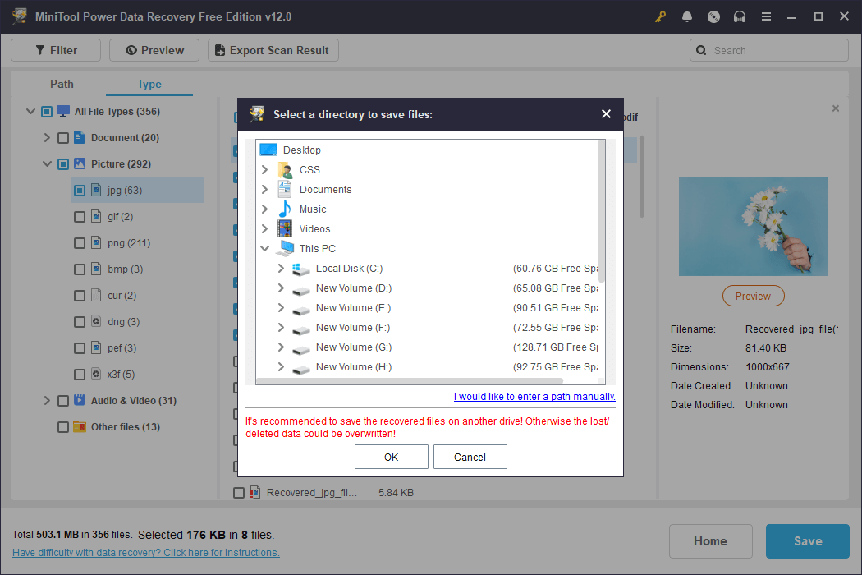Check the Document (20) checkbox
This screenshot has height=575, width=862.
(63, 138)
